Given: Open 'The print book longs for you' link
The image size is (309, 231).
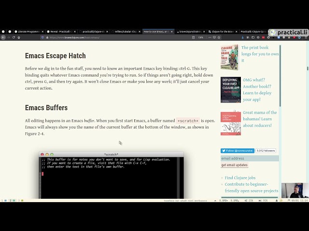Looking at the screenshot, I should (260, 54).
